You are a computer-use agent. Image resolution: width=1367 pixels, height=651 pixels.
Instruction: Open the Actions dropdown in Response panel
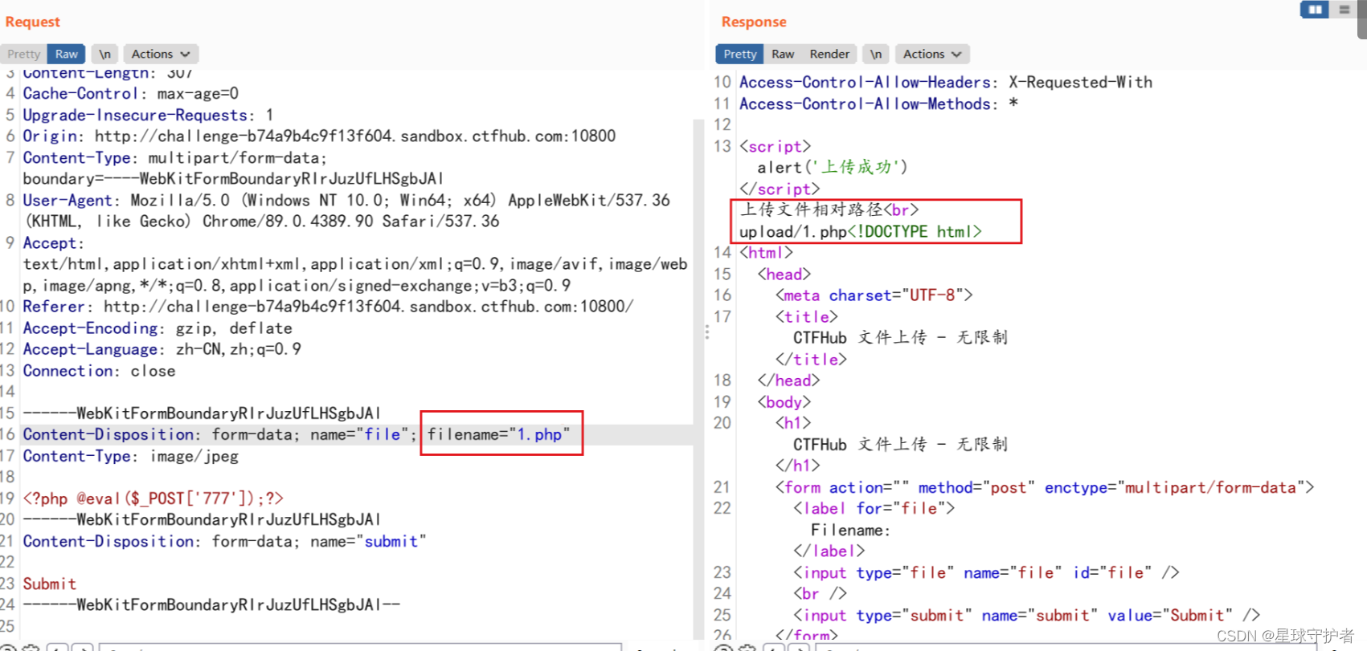click(932, 54)
